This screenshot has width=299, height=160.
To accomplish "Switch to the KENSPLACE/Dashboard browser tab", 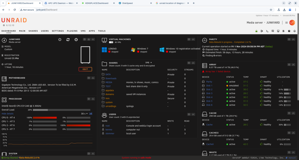I will [98, 3].
